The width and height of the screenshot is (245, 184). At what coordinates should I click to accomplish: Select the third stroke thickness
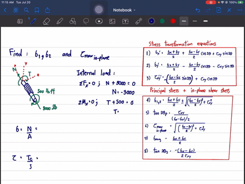[206, 21]
